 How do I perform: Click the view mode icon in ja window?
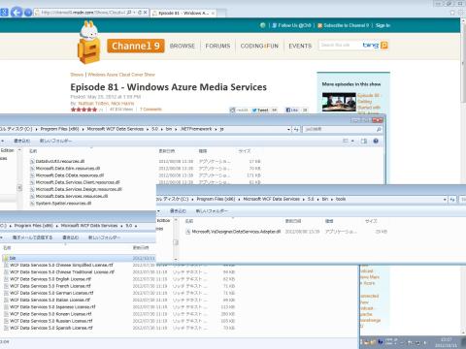(x=346, y=141)
